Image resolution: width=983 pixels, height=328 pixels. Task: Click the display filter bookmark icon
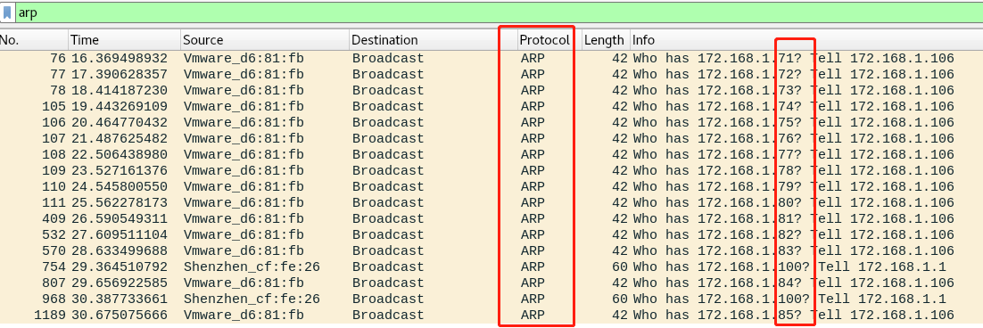[x=7, y=12]
